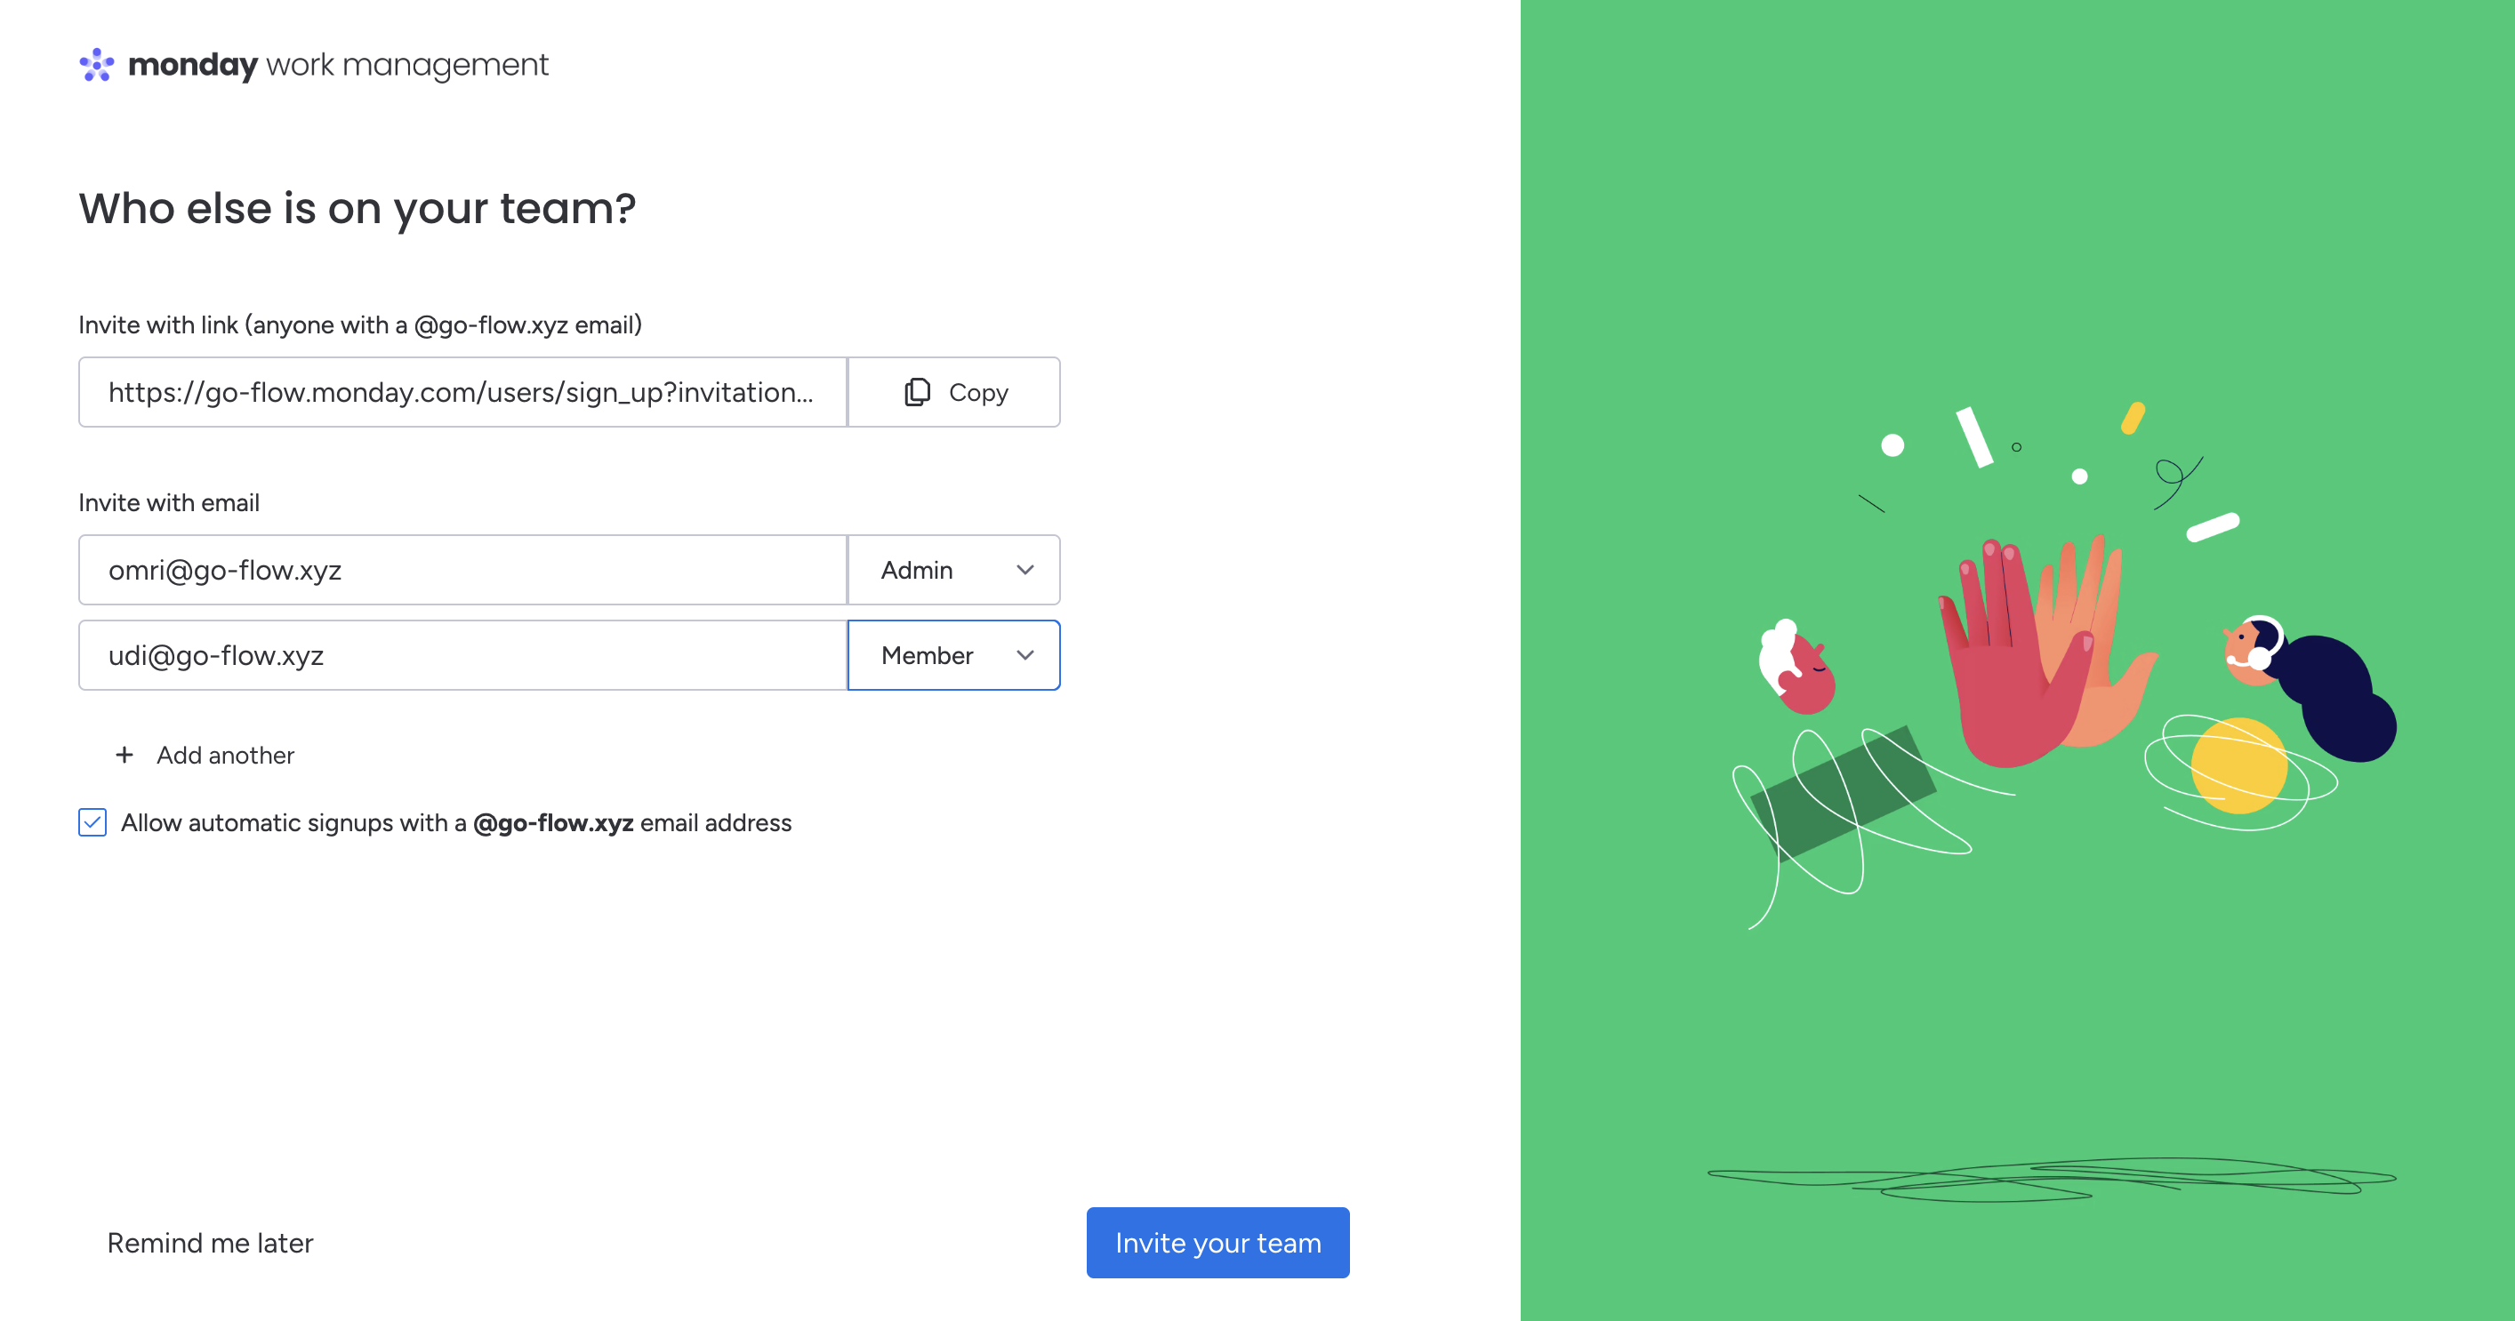Uncheck Allow automatic signups checkbox
Image resolution: width=2515 pixels, height=1321 pixels.
pos(92,822)
